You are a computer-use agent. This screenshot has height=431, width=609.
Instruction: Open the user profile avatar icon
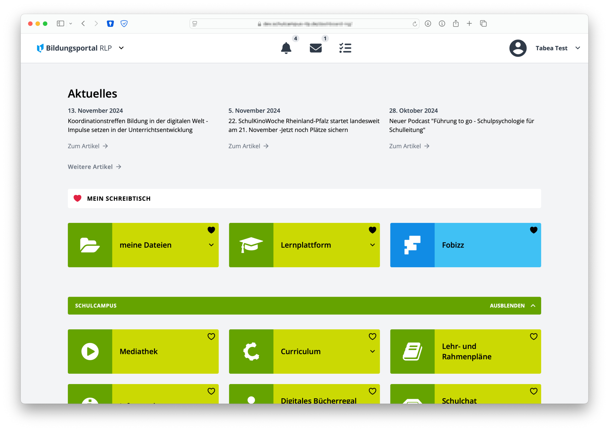coord(518,48)
